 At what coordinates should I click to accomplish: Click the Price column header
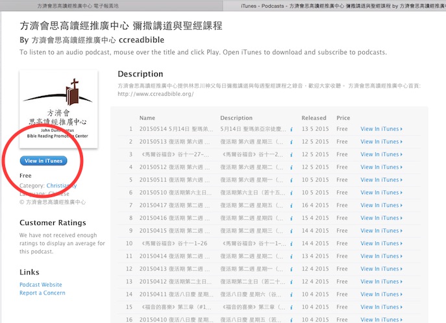coord(343,118)
